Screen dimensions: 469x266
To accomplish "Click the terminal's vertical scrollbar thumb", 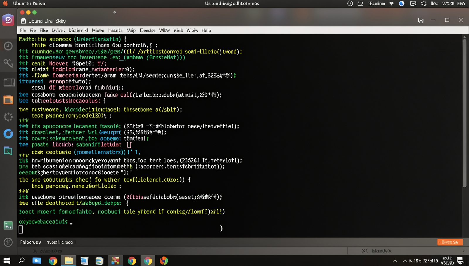I will coord(464,113).
